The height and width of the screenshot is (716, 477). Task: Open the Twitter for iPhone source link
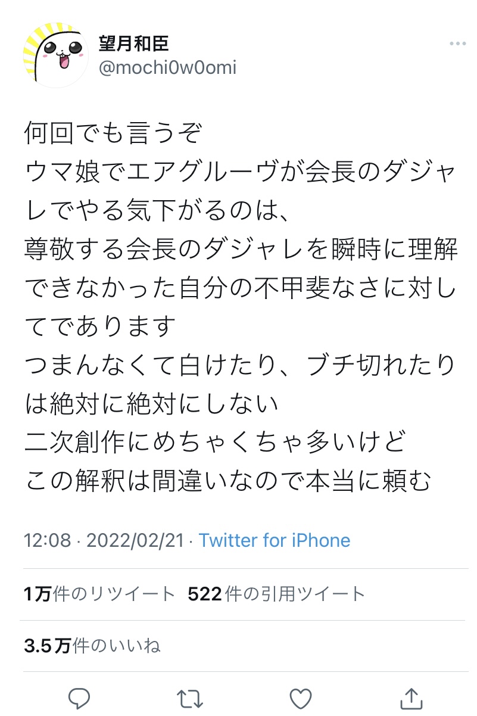(x=274, y=540)
